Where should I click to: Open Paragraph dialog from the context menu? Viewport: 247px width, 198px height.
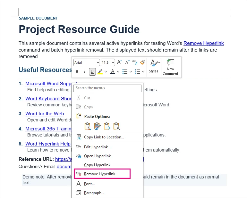click(x=108, y=193)
